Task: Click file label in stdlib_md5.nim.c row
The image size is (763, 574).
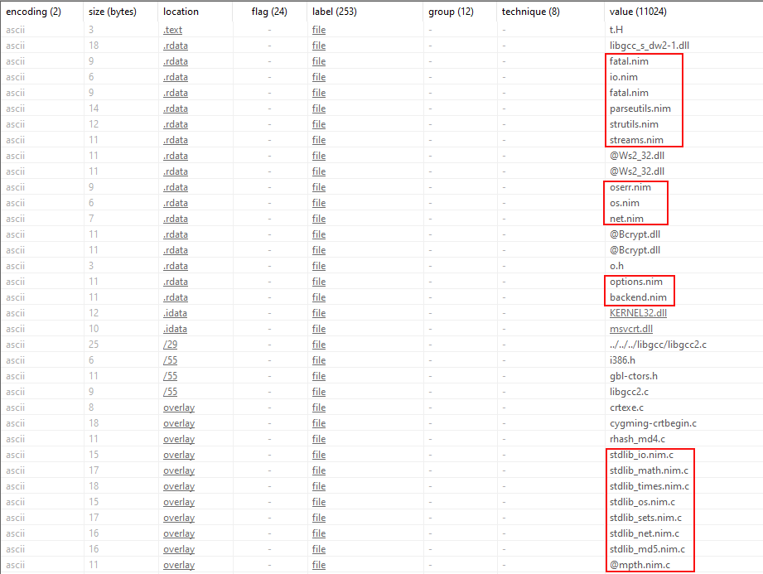Action: 319,549
